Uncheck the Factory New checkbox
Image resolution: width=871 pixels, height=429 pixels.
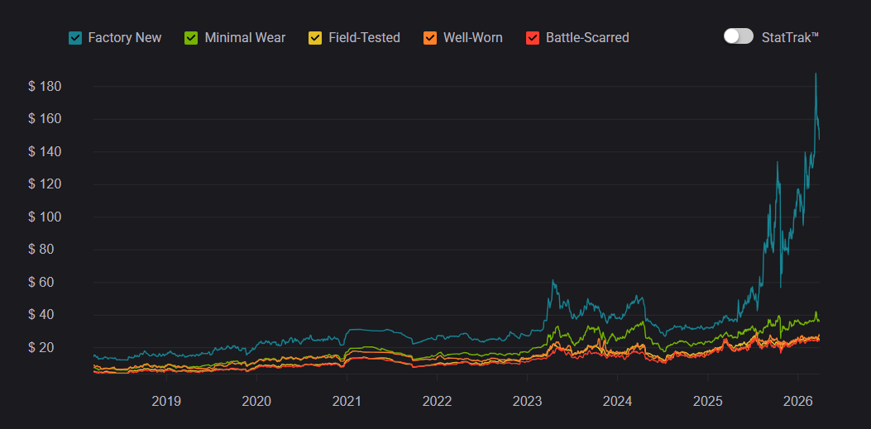click(x=75, y=38)
